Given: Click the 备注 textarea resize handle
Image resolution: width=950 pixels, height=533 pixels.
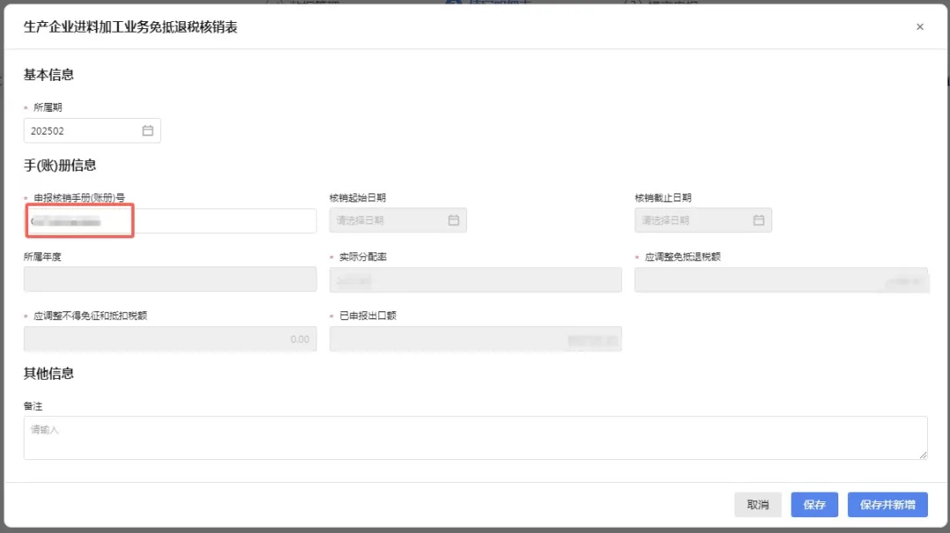Looking at the screenshot, I should (924, 456).
